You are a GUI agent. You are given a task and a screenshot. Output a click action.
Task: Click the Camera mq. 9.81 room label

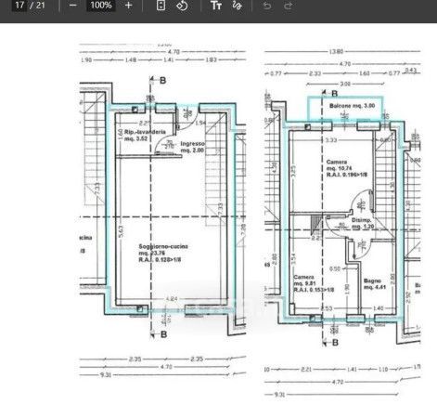[314, 283]
